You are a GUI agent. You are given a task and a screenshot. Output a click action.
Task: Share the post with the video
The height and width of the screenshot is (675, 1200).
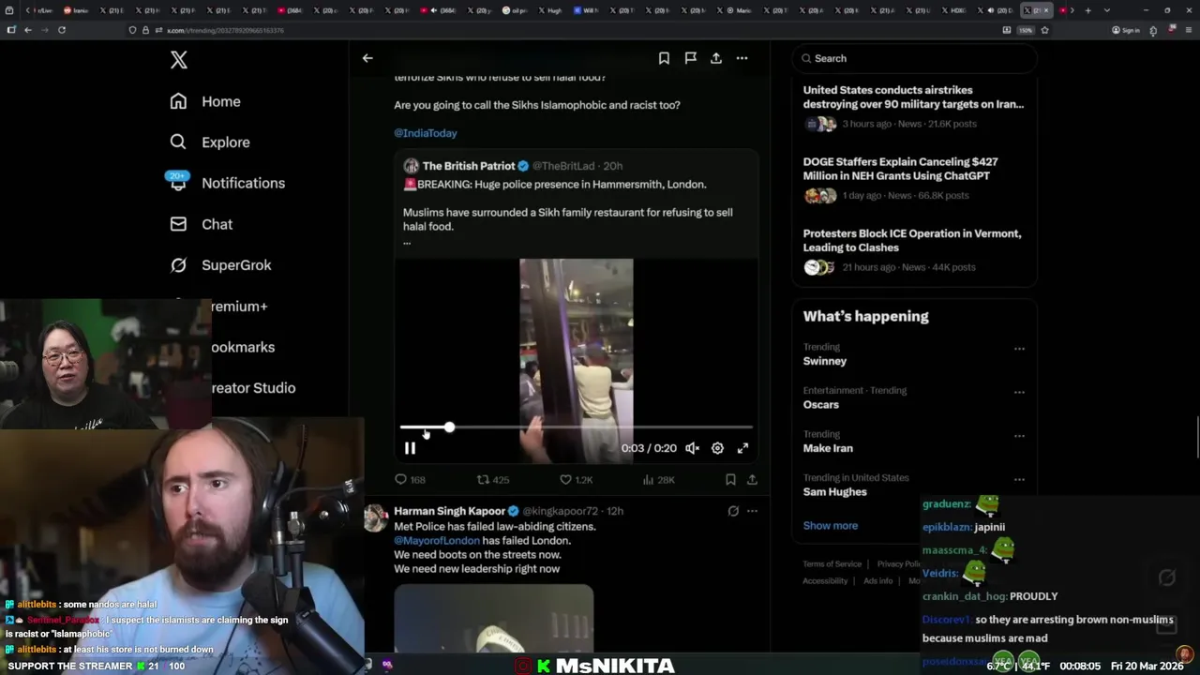[752, 479]
